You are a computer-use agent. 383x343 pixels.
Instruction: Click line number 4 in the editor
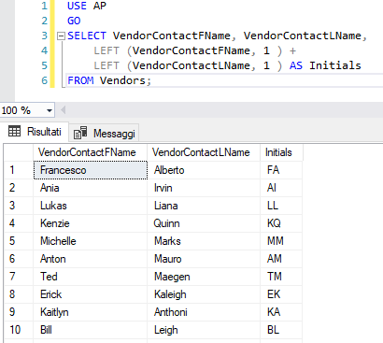point(45,50)
